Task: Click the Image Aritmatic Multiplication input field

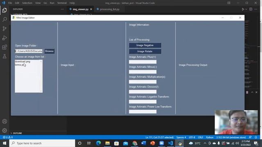Action: click(x=143, y=82)
